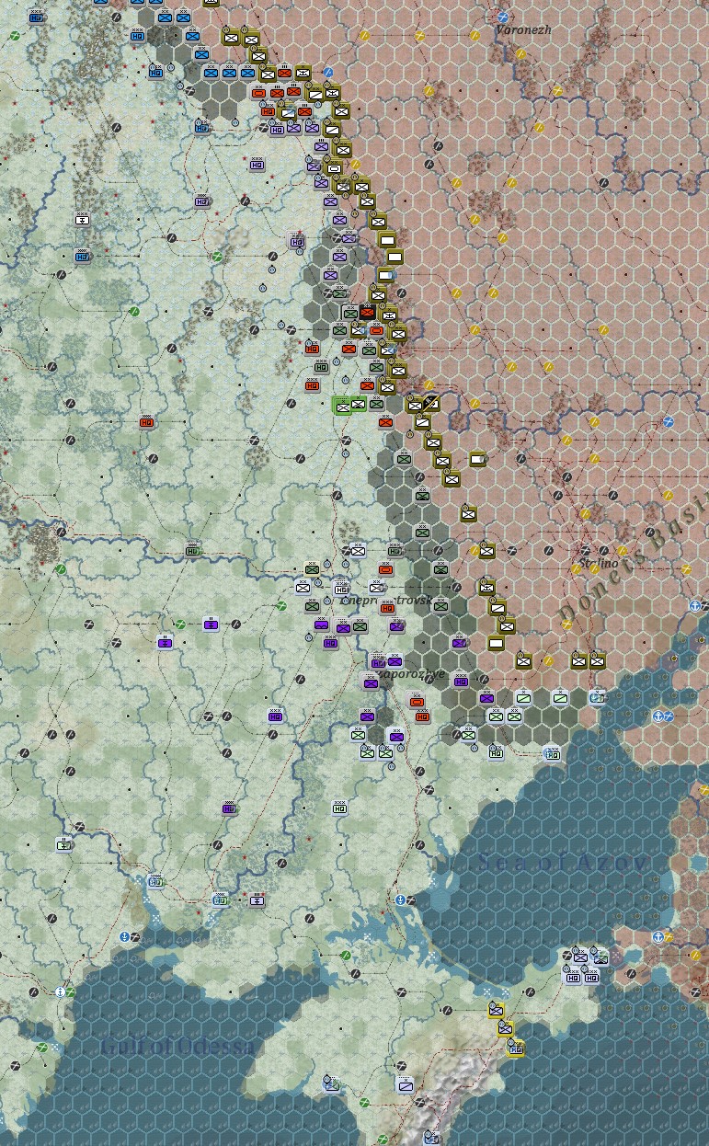Select the easternmost white HQ on the Azov north shore
The image size is (709, 1146).
point(552,752)
